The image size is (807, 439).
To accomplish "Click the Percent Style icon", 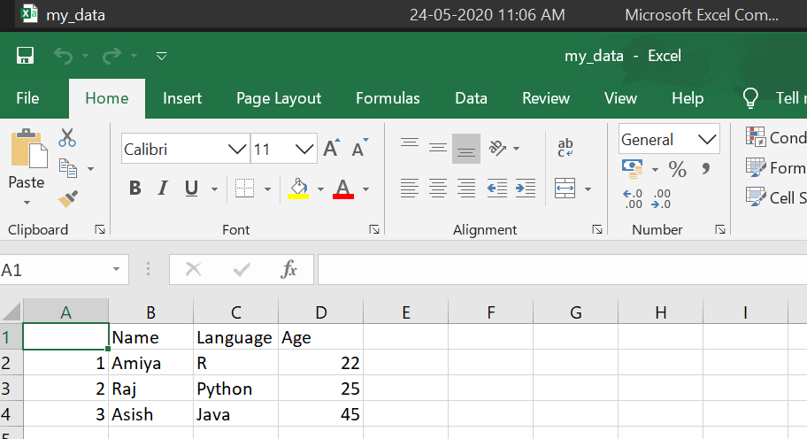I will pyautogui.click(x=678, y=169).
